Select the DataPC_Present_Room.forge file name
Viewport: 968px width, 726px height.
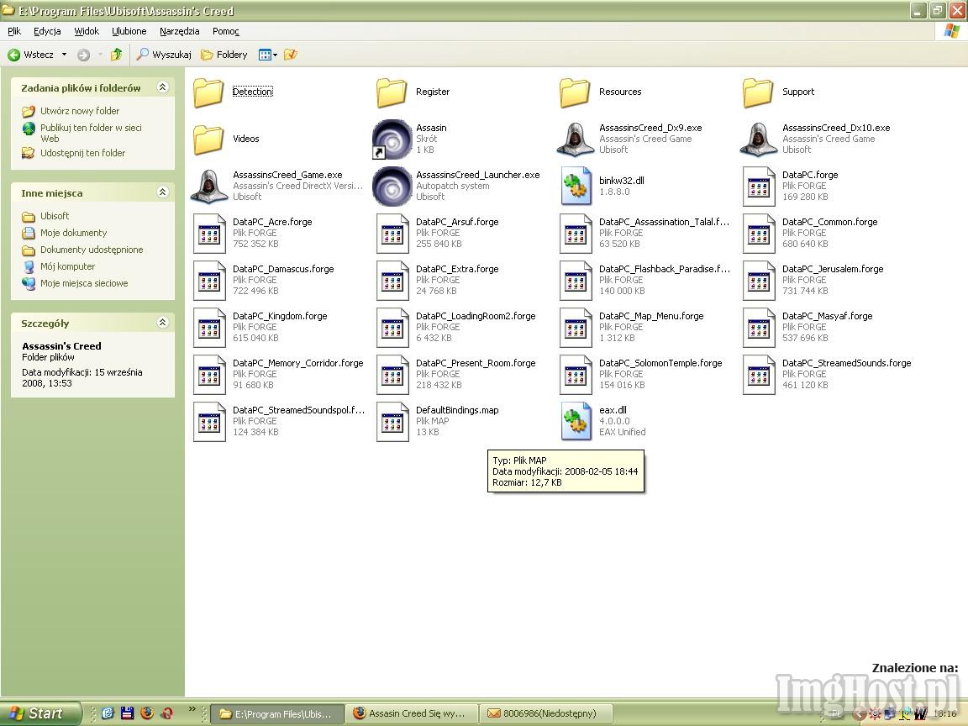click(476, 363)
